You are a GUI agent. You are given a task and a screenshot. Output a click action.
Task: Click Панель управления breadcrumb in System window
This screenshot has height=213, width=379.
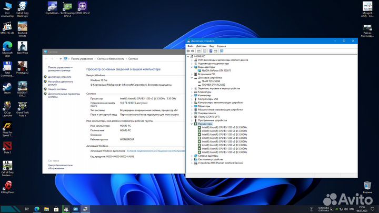tap(82, 59)
